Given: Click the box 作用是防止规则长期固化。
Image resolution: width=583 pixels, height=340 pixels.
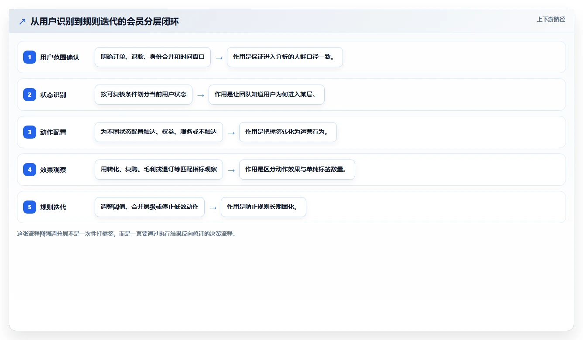Looking at the screenshot, I should click(x=264, y=207).
